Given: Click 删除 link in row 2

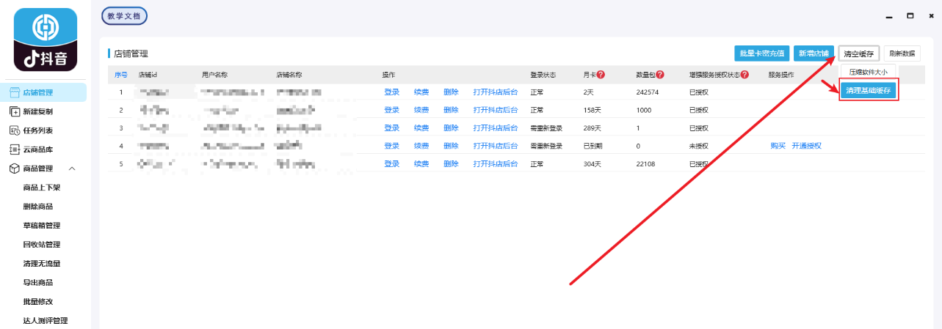Looking at the screenshot, I should 451,110.
